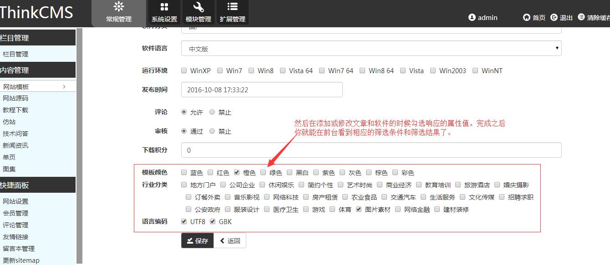Check the 建材装修 checkbox
The image size is (610, 265).
click(437, 209)
